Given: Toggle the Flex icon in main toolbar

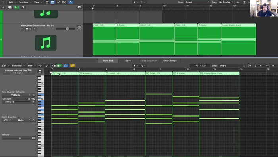Looking at the screenshot, I should pyautogui.click(x=64, y=2).
